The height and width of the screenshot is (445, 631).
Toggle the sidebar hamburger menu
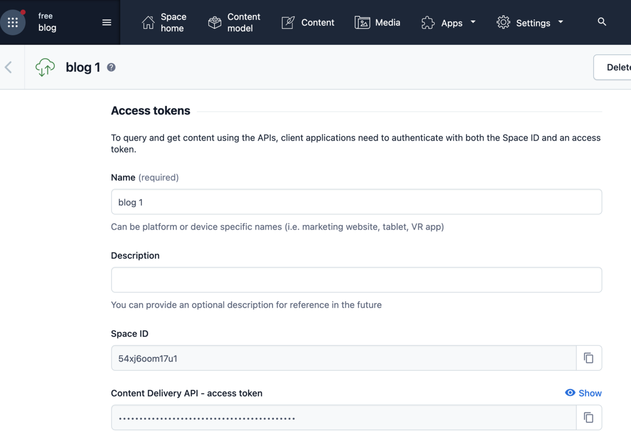[x=107, y=22]
